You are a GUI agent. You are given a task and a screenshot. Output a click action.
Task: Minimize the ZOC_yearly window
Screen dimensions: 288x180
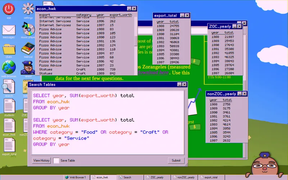(235, 26)
